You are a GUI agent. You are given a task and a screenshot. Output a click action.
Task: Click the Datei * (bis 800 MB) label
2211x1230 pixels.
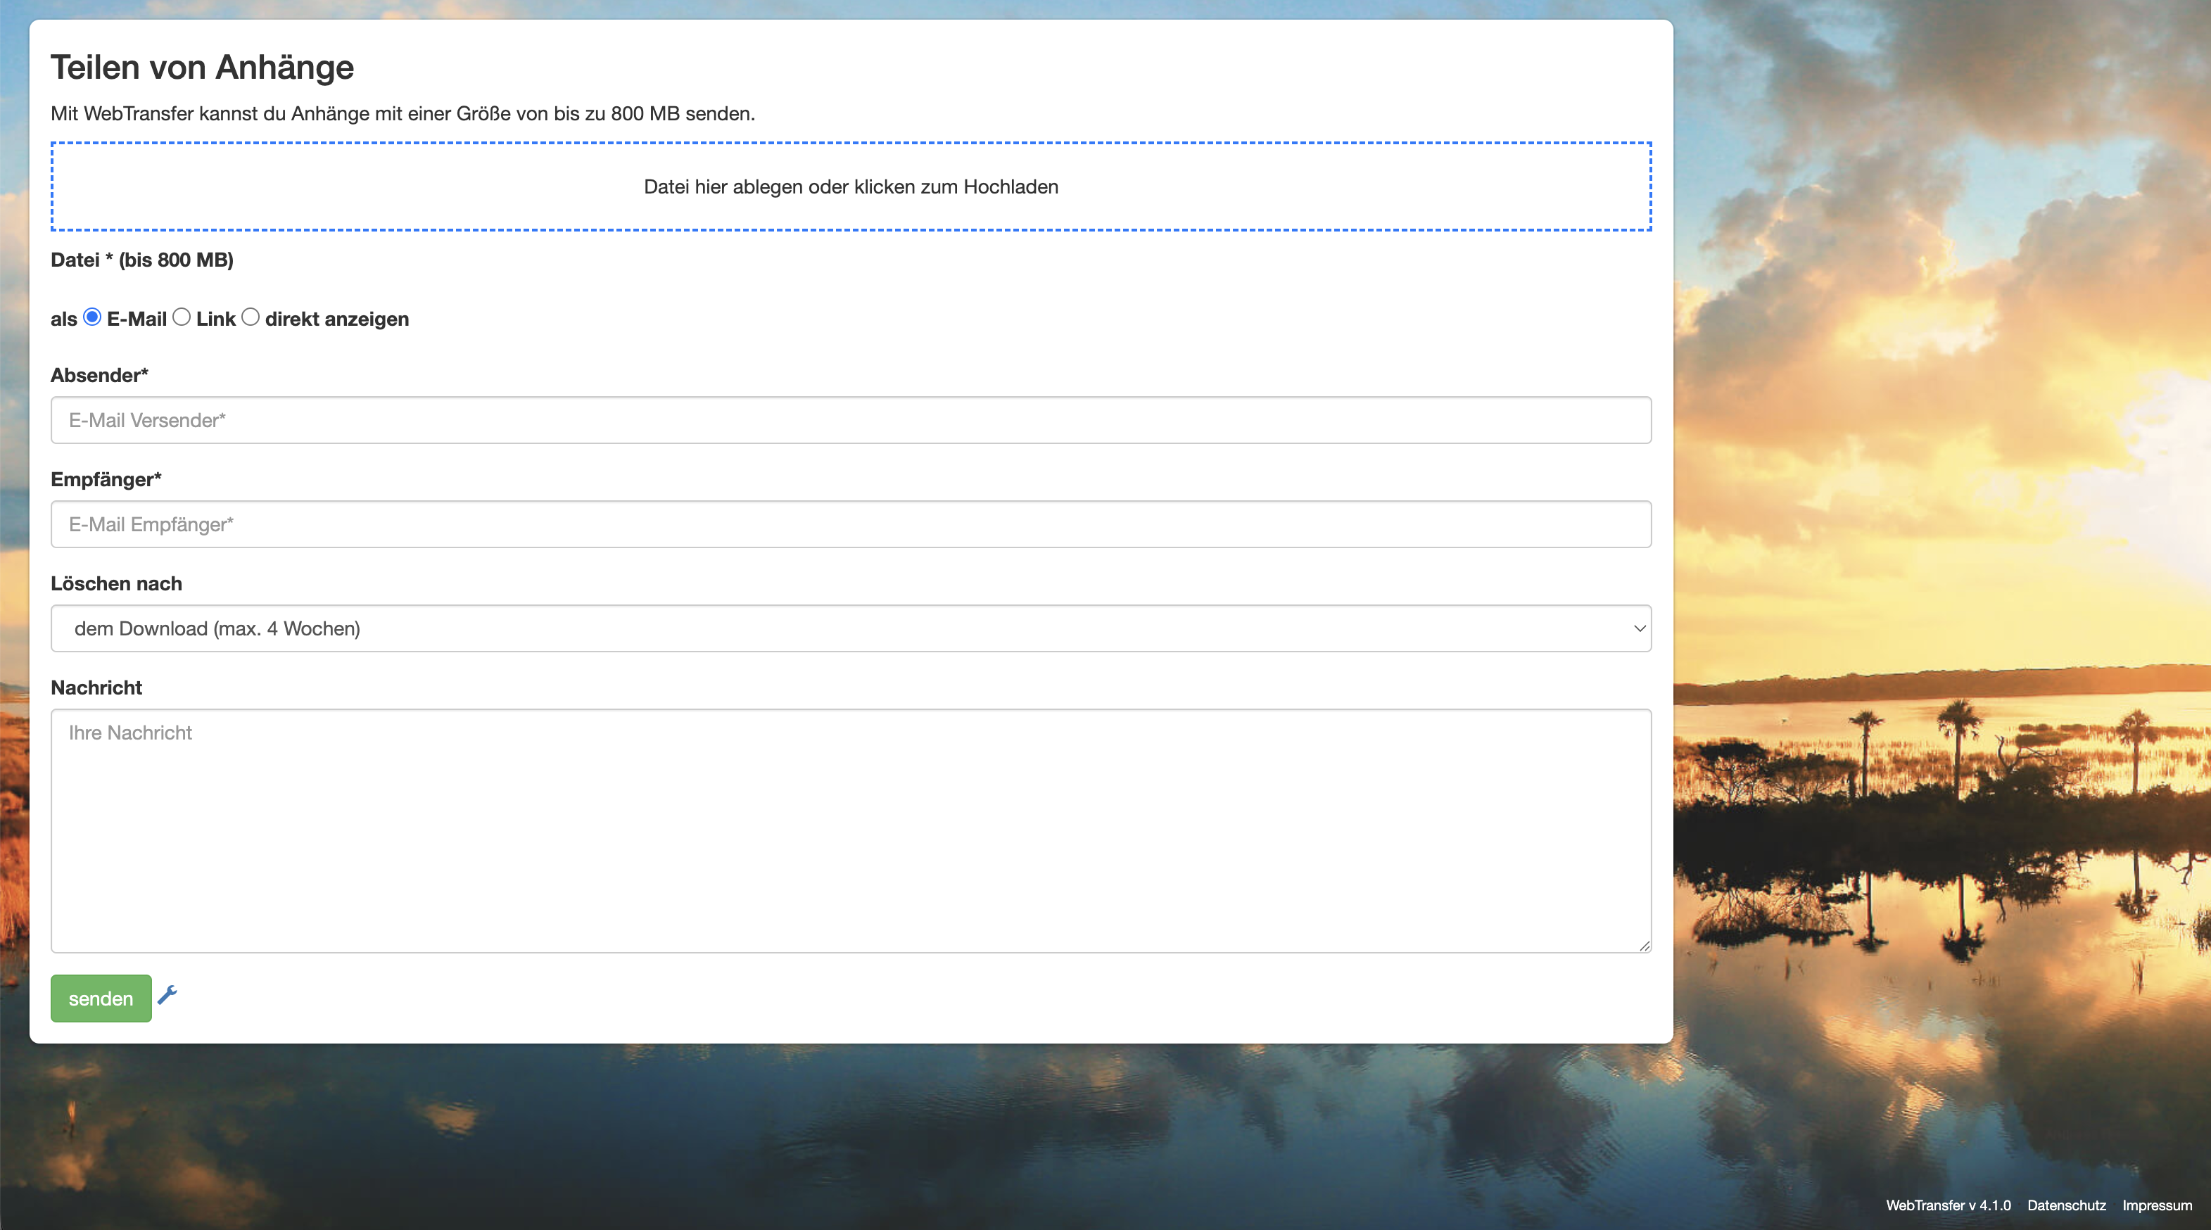(141, 260)
